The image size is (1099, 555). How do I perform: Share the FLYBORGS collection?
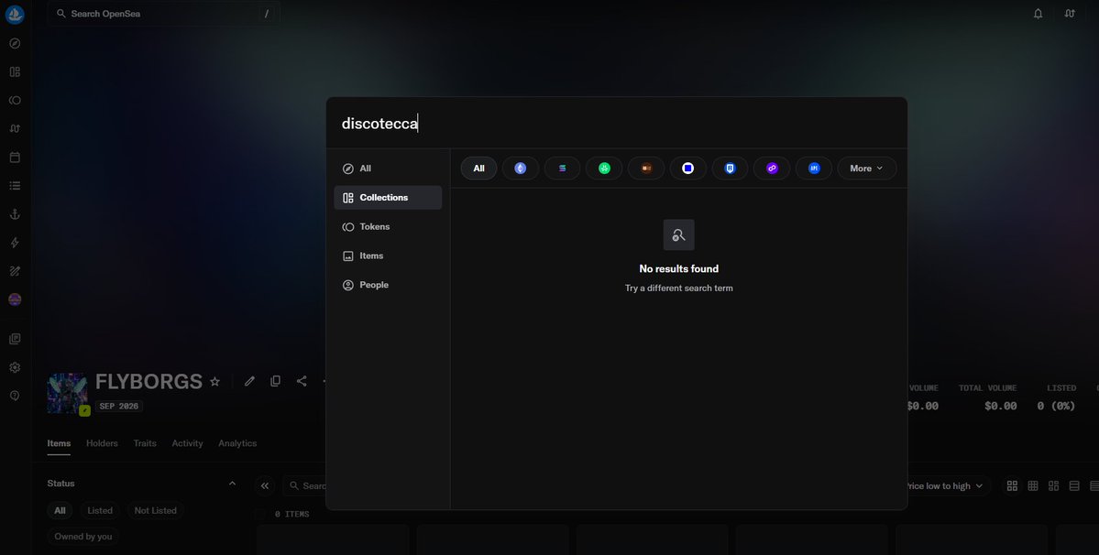pyautogui.click(x=302, y=381)
